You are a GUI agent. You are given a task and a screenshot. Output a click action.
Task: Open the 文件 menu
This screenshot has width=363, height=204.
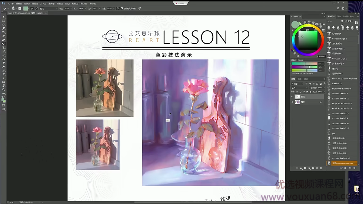pyautogui.click(x=10, y=4)
